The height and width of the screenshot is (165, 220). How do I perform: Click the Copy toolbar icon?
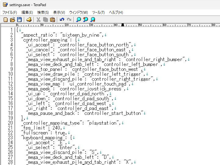pos(46,20)
